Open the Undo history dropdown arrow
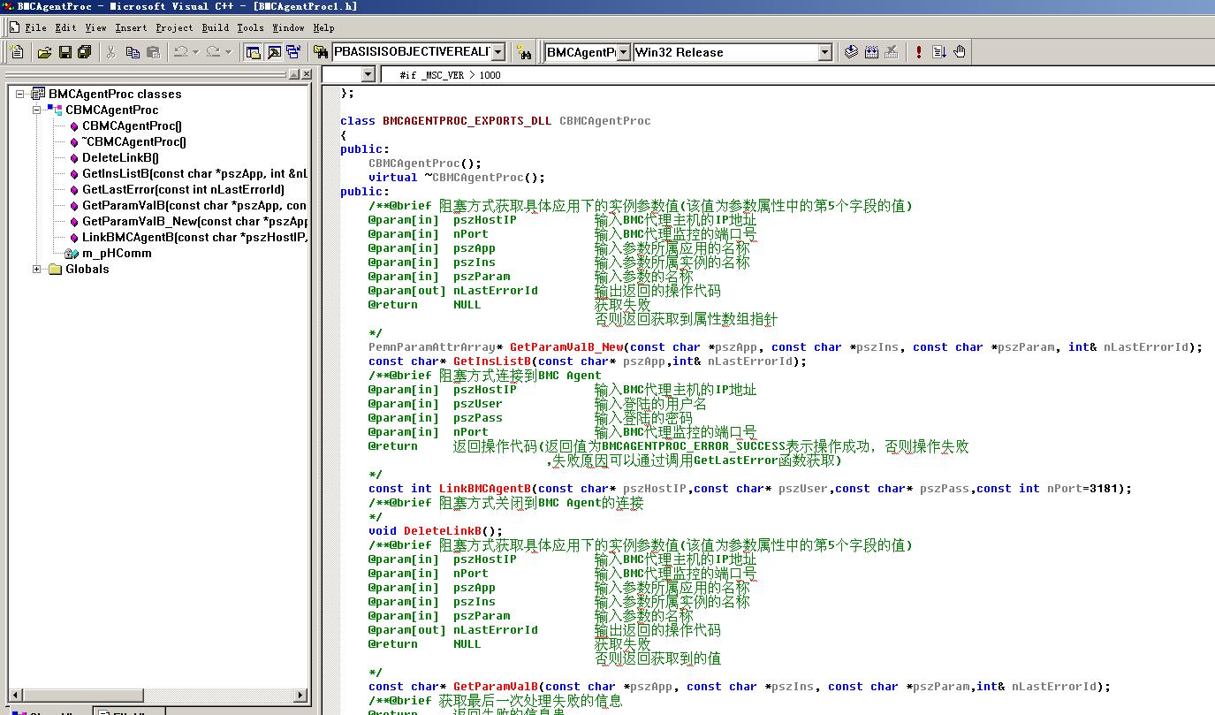The width and height of the screenshot is (1215, 715). [x=195, y=52]
